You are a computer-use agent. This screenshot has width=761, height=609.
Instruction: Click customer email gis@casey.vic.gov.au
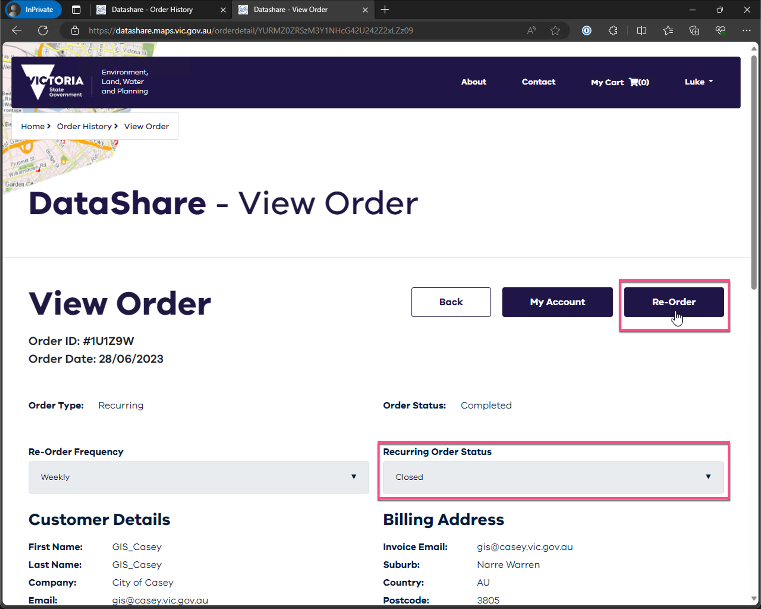click(160, 600)
